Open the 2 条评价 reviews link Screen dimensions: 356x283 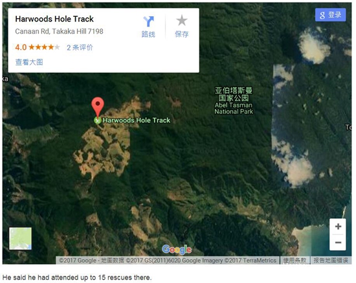[x=80, y=47]
